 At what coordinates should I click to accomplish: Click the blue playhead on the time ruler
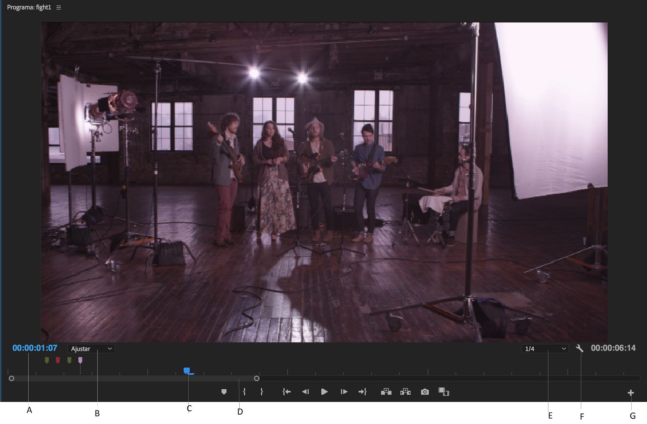(187, 371)
